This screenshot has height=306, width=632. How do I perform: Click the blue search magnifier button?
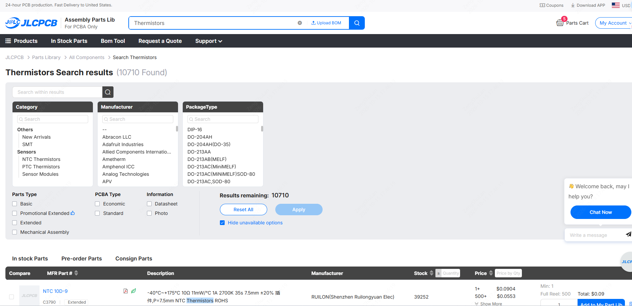pyautogui.click(x=357, y=23)
